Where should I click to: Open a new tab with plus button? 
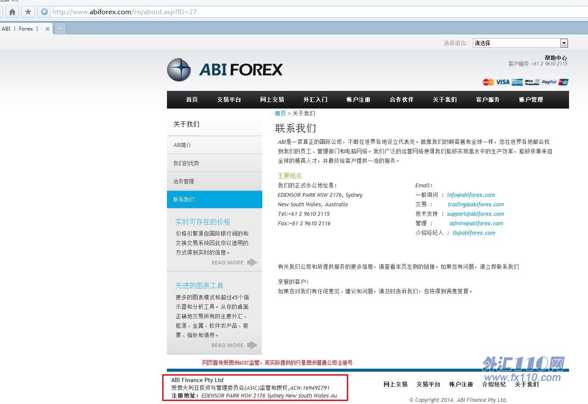60,28
